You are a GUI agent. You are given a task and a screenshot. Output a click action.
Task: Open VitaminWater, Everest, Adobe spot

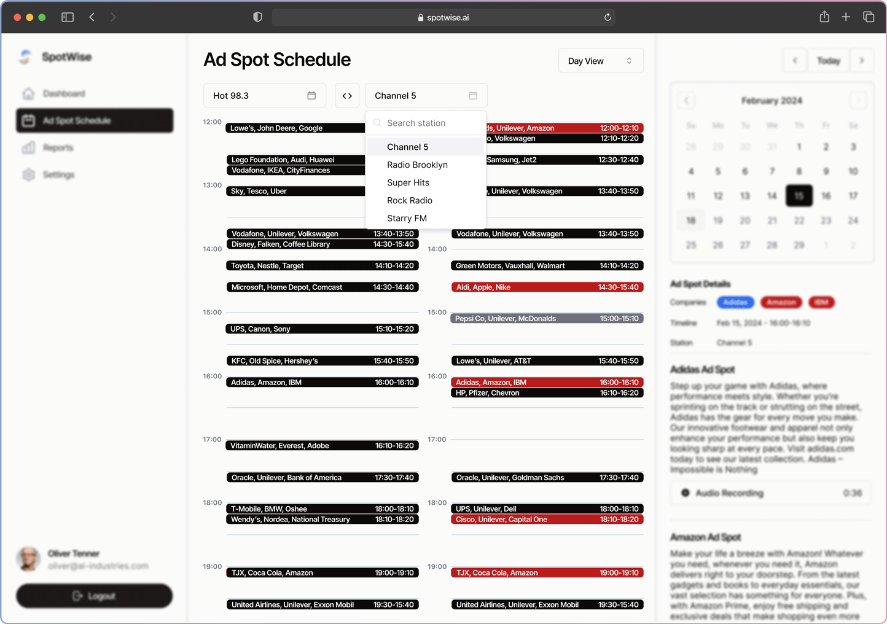(x=322, y=445)
